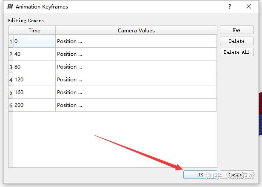Click the ParaView logo icon in title bar
The image size is (262, 187).
pyautogui.click(x=10, y=7)
